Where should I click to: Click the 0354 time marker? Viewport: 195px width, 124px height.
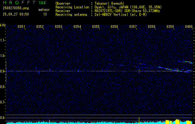coord(77,27)
